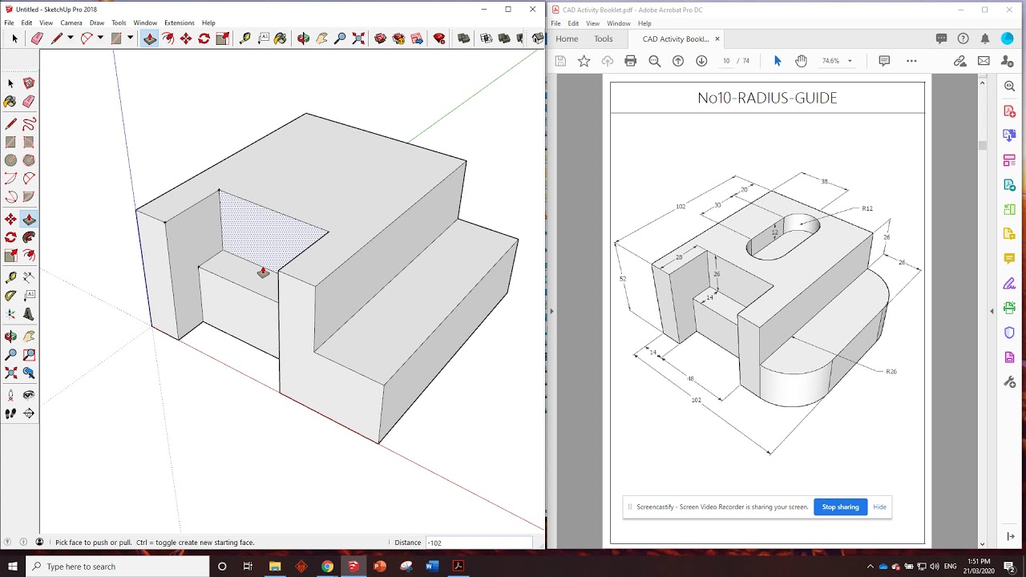Open SketchUp Extensions menu

click(180, 23)
